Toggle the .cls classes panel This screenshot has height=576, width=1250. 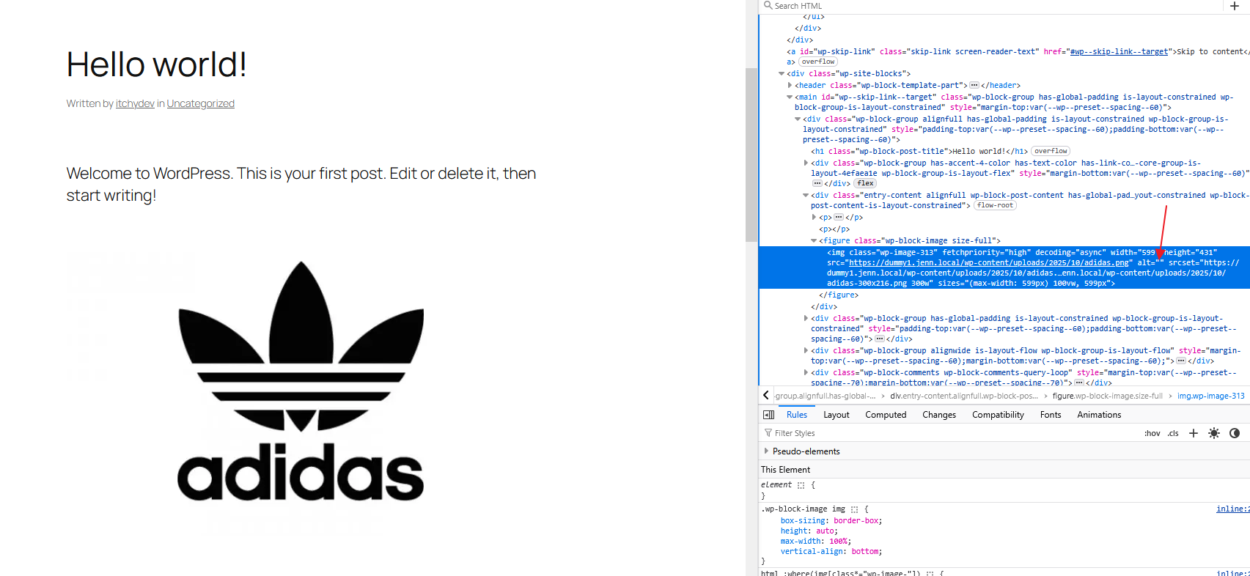pos(1173,433)
